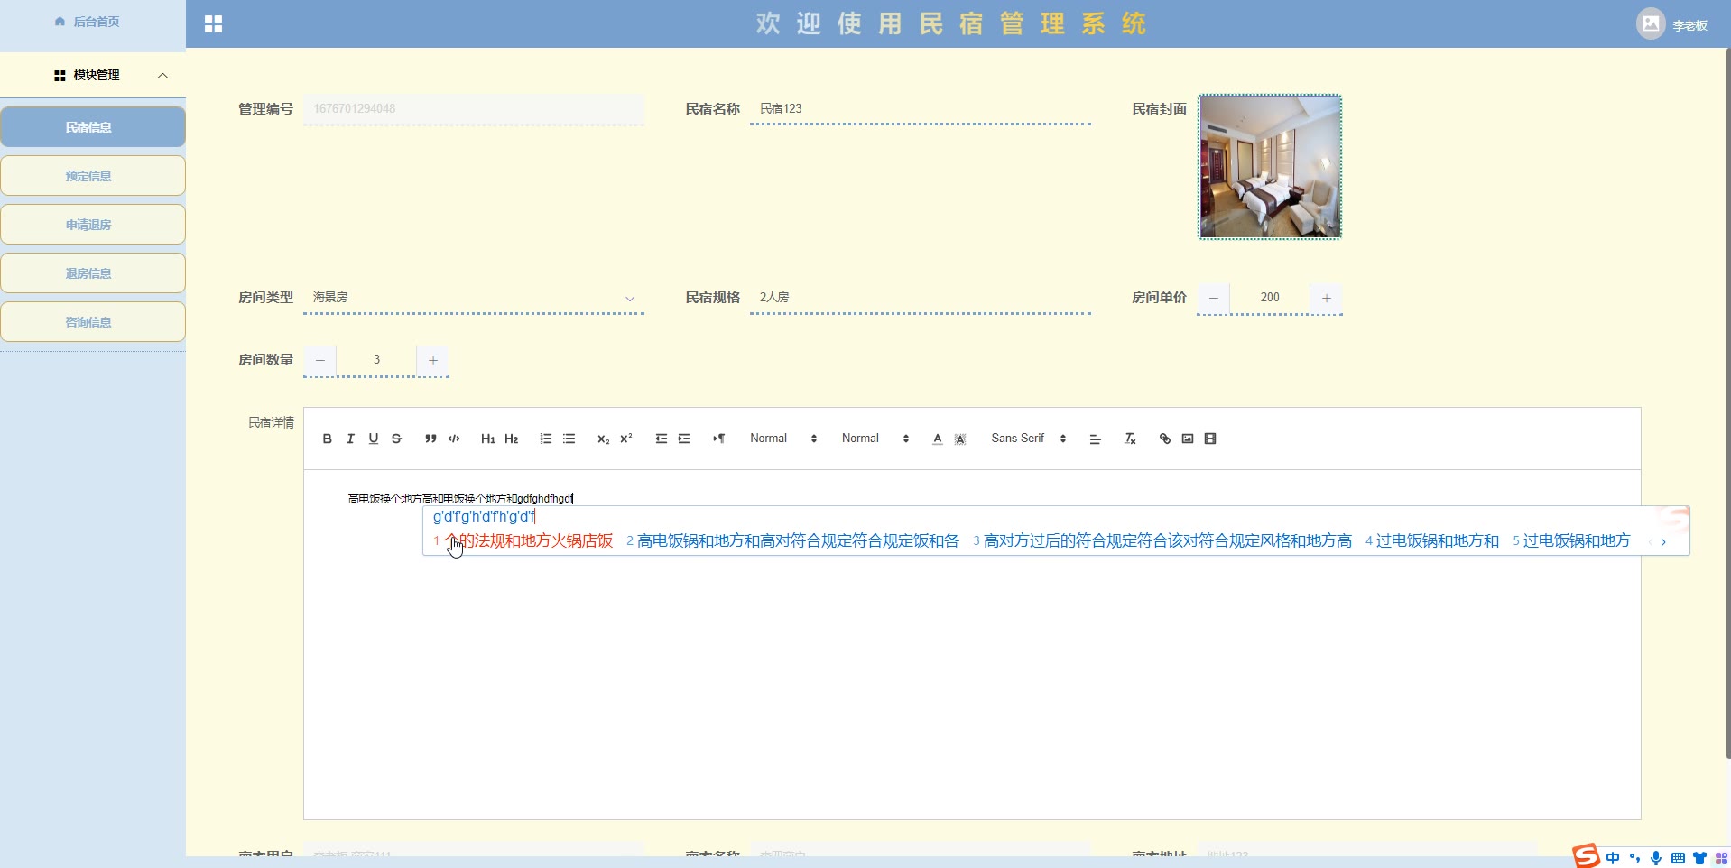Insert a hyperlink with the link icon
This screenshot has height=868, width=1731.
(x=1164, y=439)
